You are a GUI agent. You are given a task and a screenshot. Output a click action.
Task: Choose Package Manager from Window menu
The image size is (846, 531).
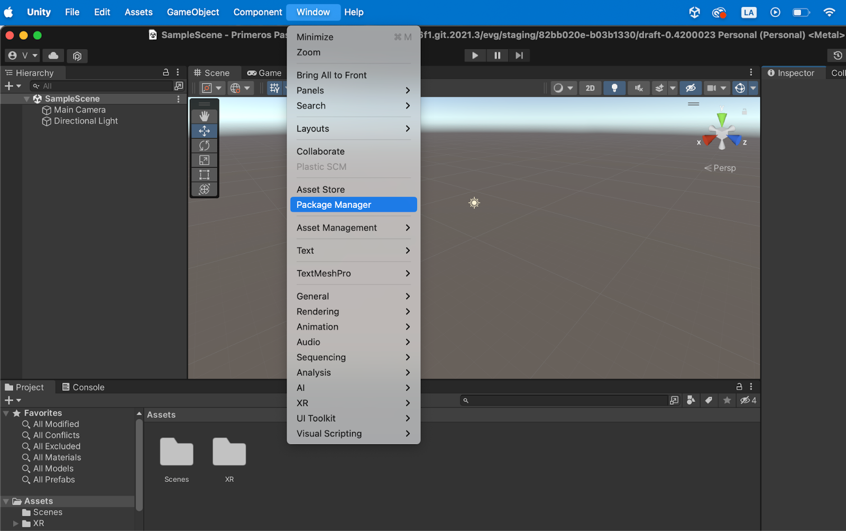tap(354, 205)
